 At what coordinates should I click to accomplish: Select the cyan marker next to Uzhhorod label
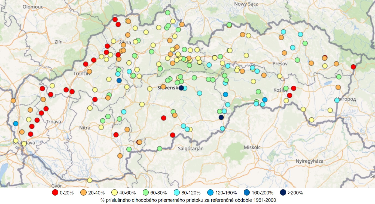(x=337, y=100)
